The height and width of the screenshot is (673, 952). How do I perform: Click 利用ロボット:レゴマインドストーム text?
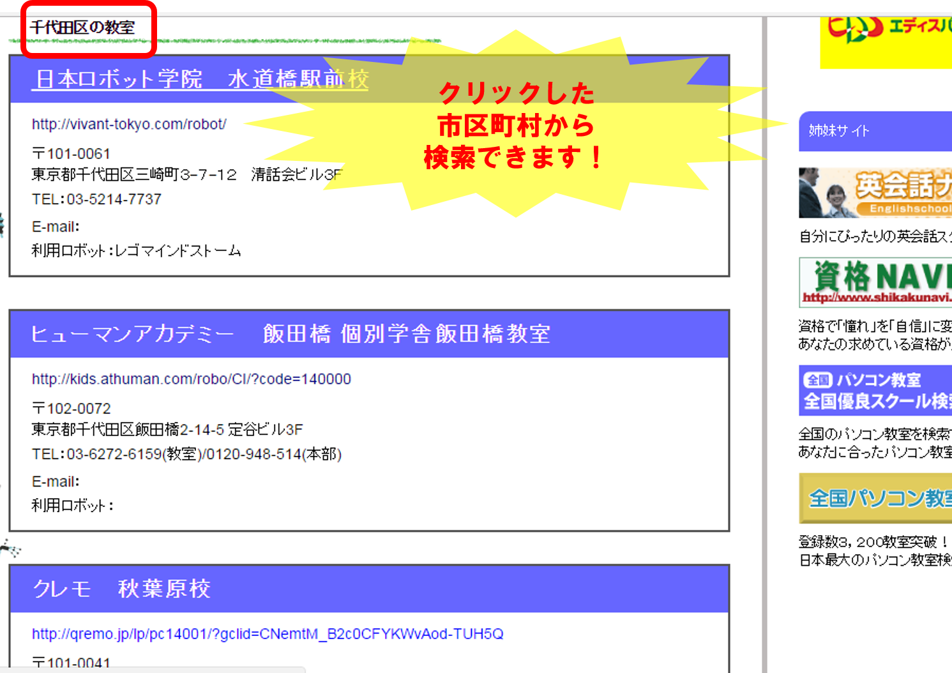[137, 250]
